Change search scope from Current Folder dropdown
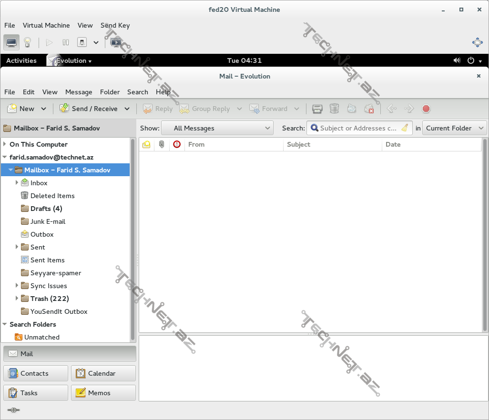489x420 pixels. pos(454,128)
